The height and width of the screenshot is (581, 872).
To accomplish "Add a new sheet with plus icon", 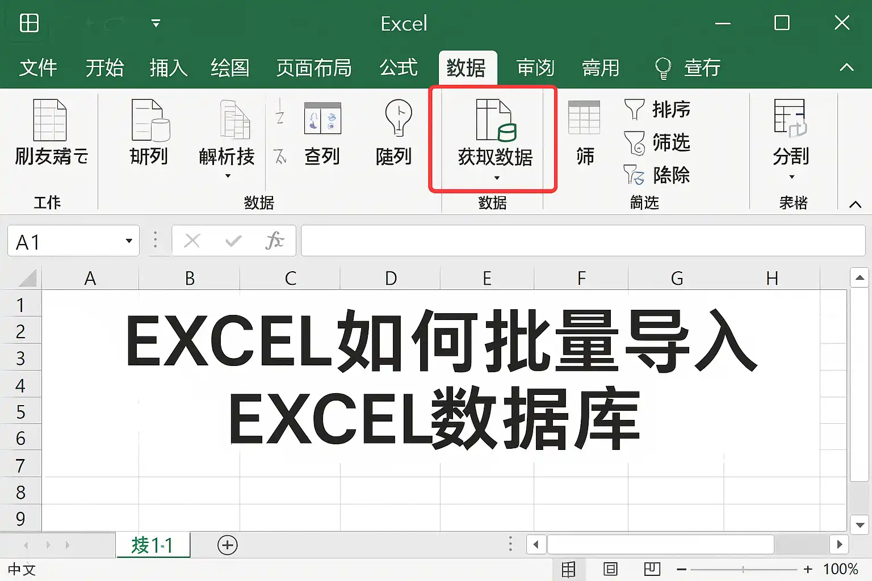I will click(227, 545).
